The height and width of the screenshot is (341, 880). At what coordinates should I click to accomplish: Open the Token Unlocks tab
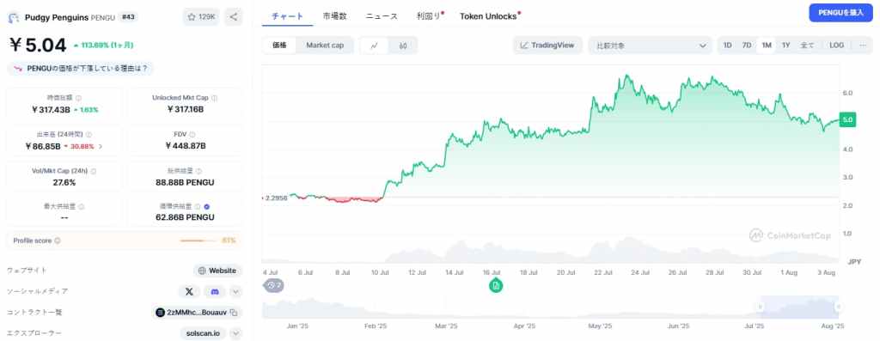coord(489,16)
